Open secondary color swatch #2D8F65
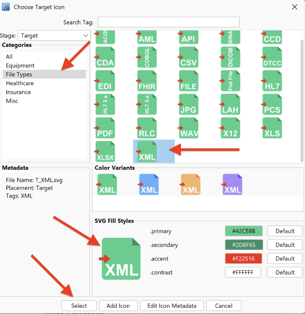Image resolution: width=305 pixels, height=314 pixels. [x=244, y=245]
